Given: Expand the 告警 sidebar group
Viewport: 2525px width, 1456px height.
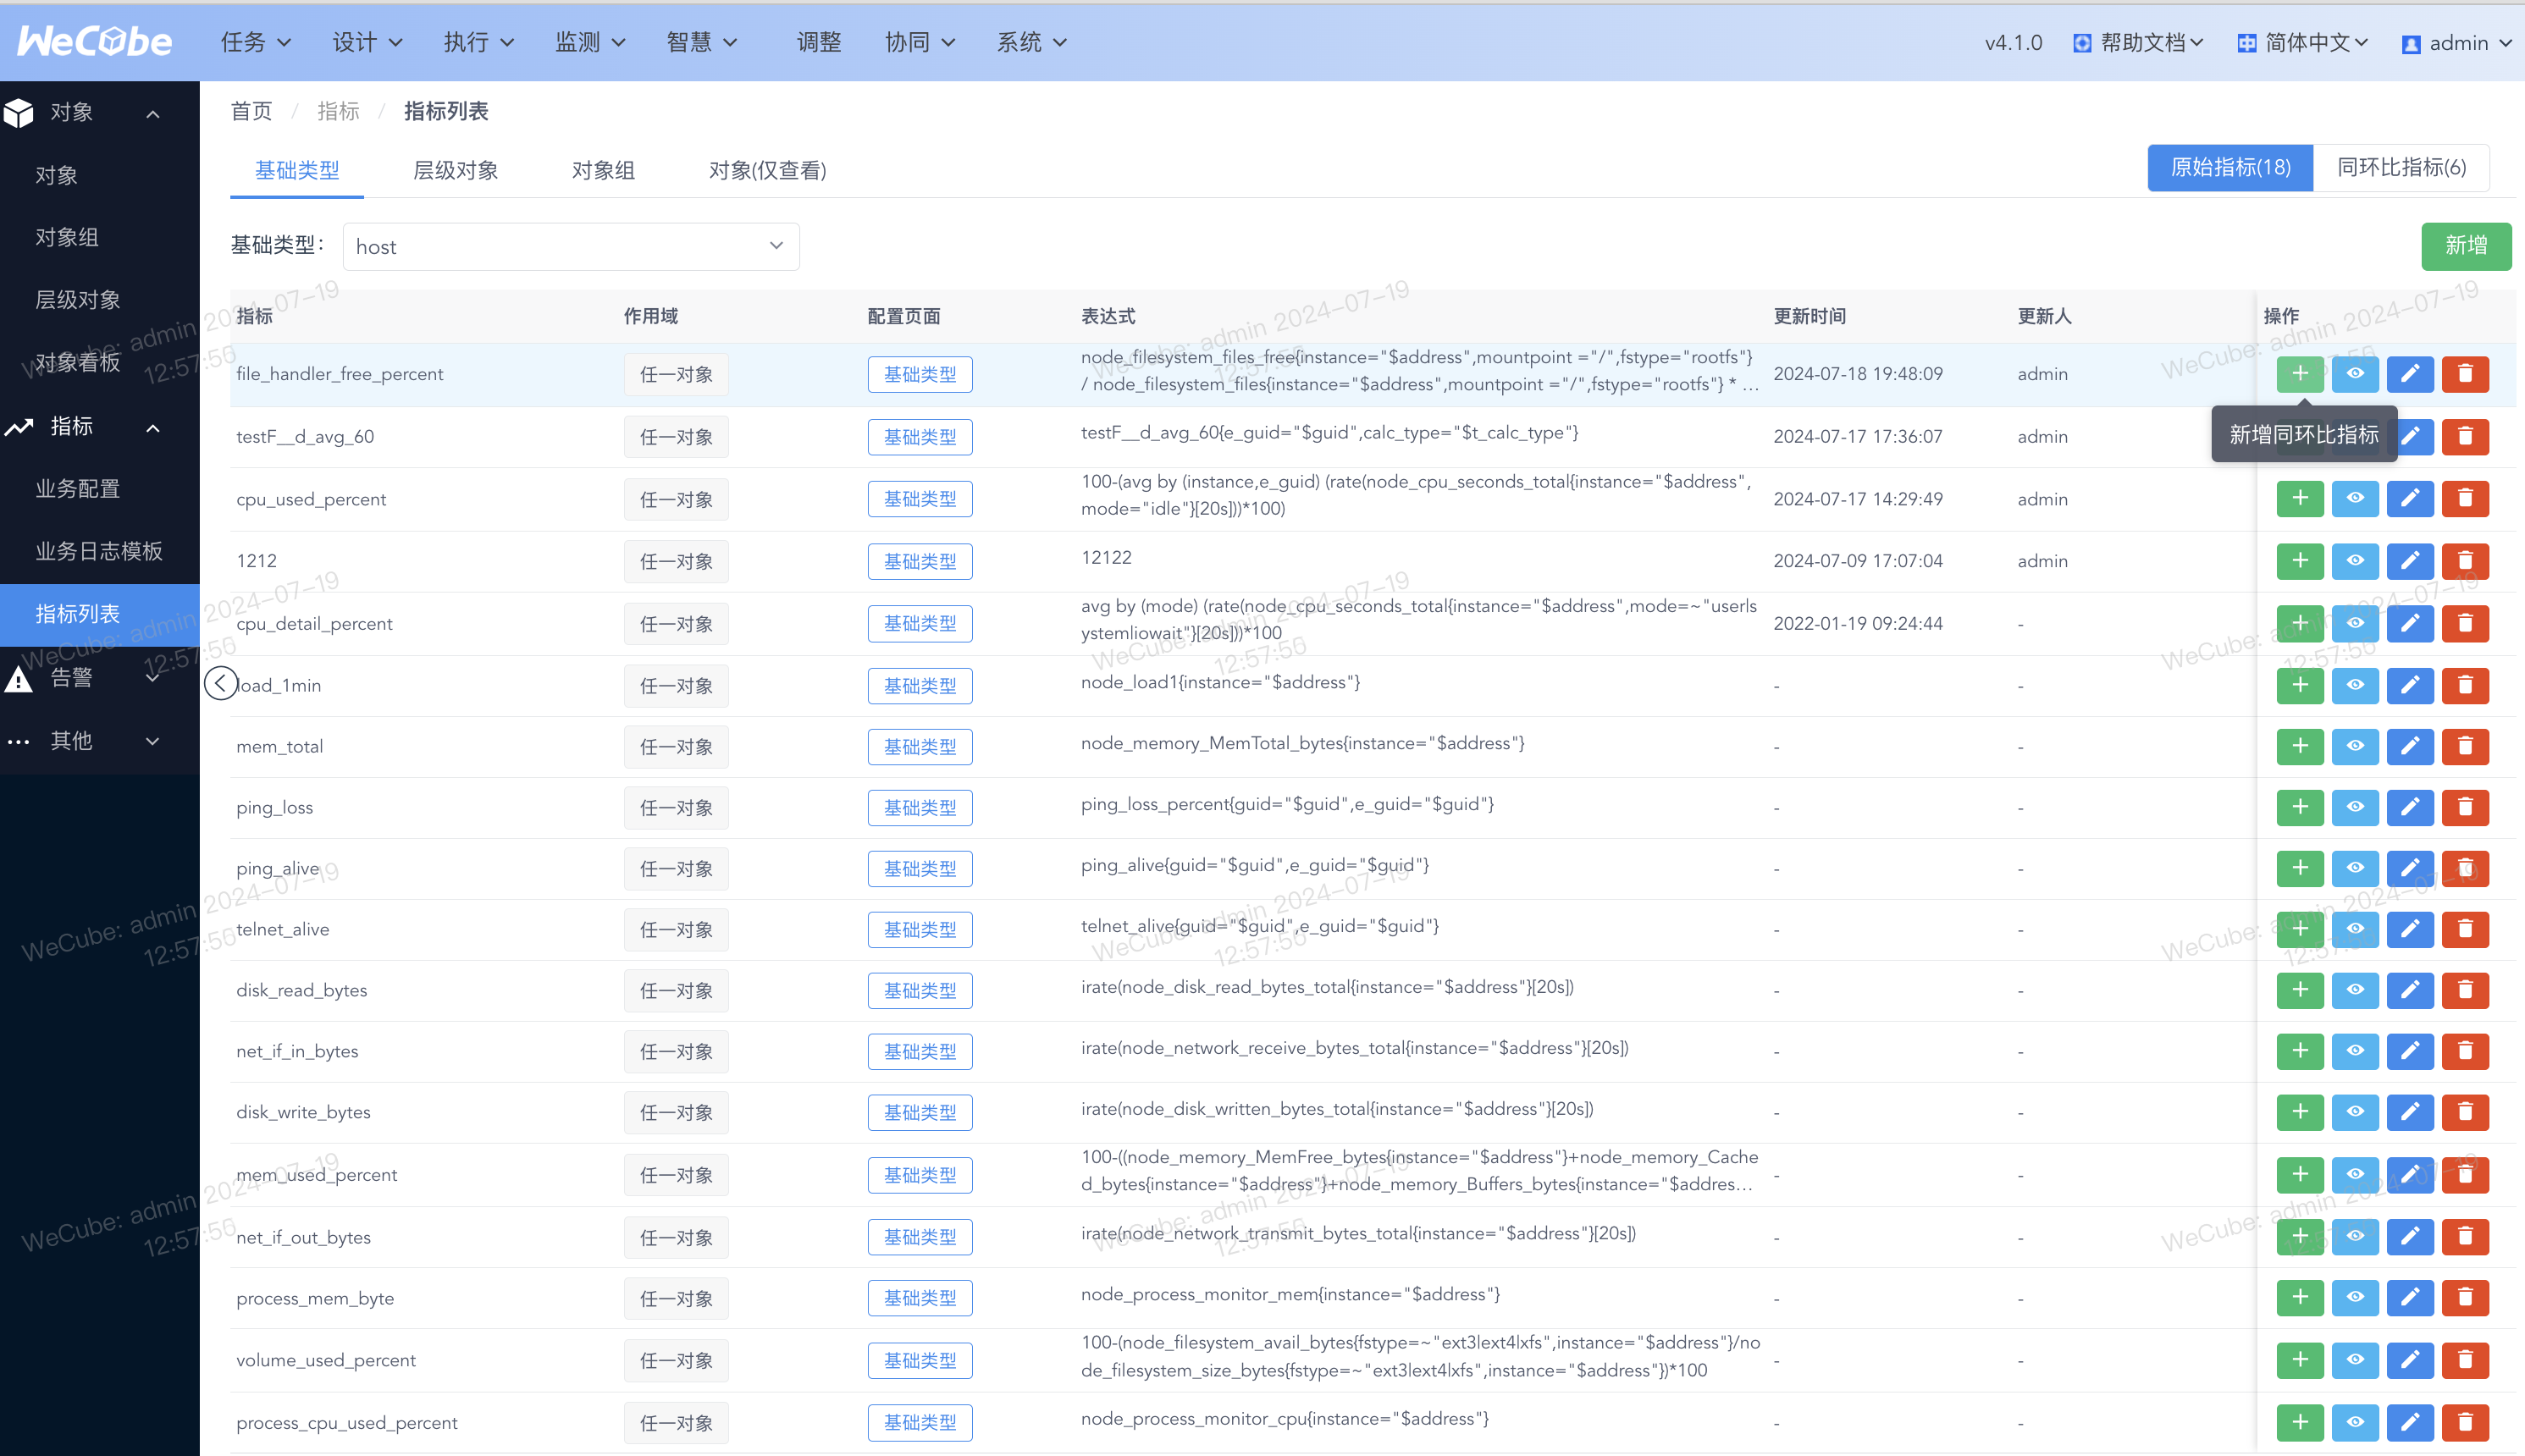Looking at the screenshot, I should 100,678.
